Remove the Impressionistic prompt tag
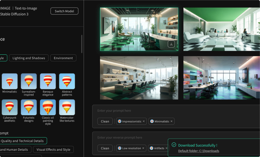Image resolution: width=260 pixels, height=157 pixels. 144,121
